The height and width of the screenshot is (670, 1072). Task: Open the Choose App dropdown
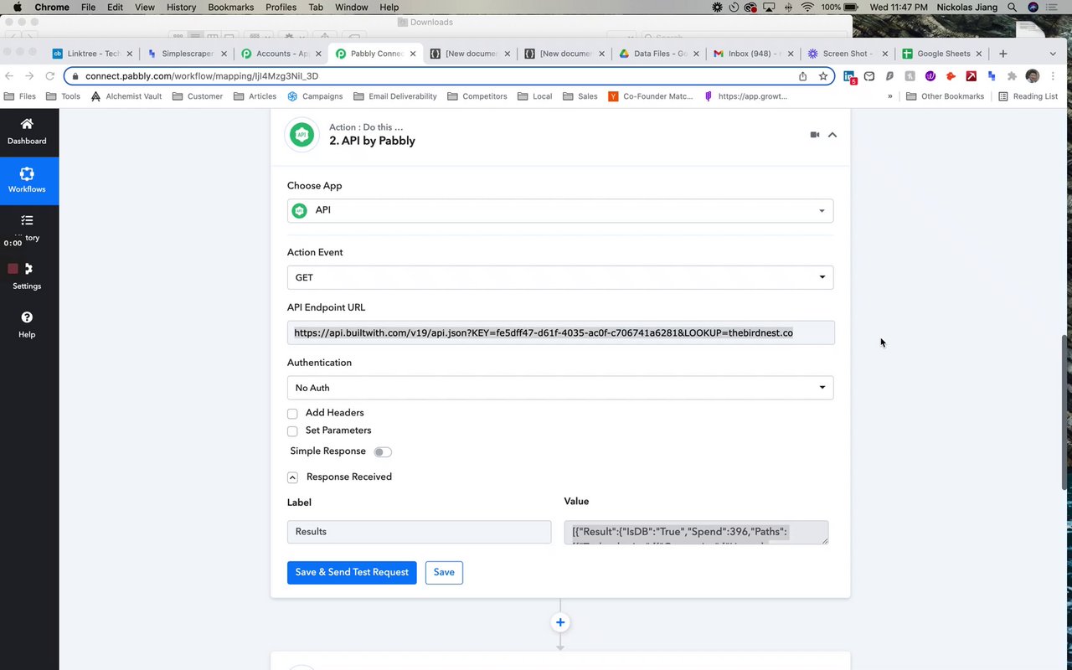pos(559,210)
